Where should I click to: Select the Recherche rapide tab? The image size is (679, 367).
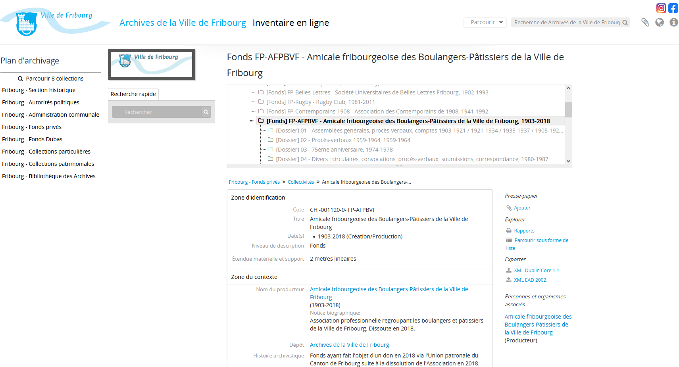click(133, 94)
